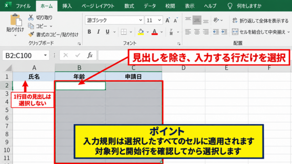The width and height of the screenshot is (292, 164).
Task: Open text orientation dropdown arrow
Action: 222,20
